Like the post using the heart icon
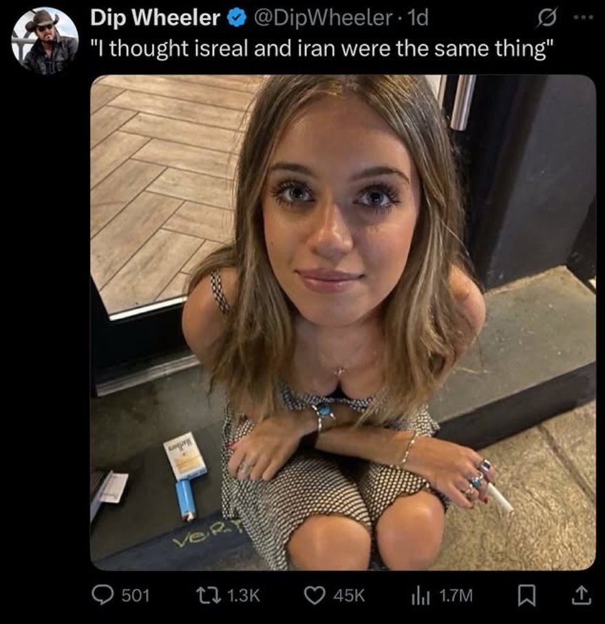Viewport: 605px width, 624px height. [315, 594]
